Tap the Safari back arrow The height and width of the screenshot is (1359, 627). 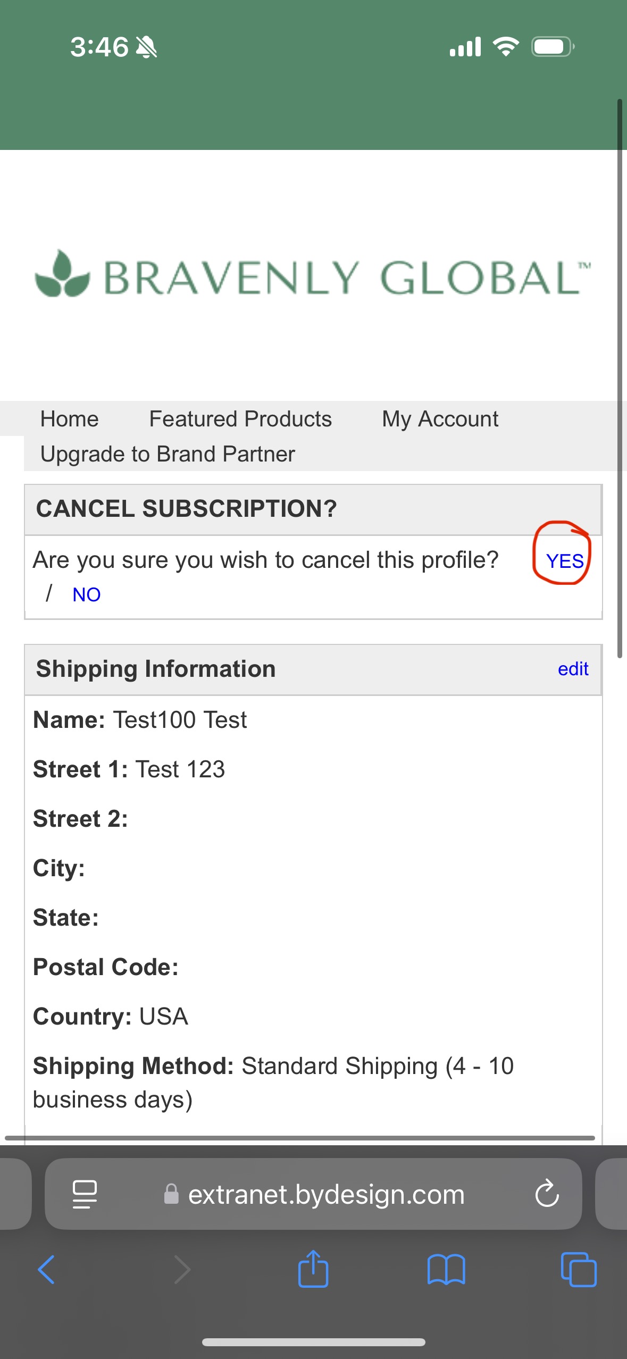point(46,1270)
